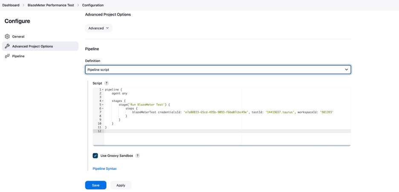Click the credentialsId value 'e7a80833-65cd-495b-9093-f6ba07cbc49e'
This screenshot has height=192, width=399.
[216, 112]
